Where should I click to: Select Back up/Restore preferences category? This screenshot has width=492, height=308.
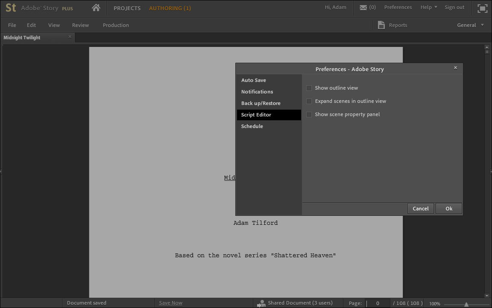[269, 103]
